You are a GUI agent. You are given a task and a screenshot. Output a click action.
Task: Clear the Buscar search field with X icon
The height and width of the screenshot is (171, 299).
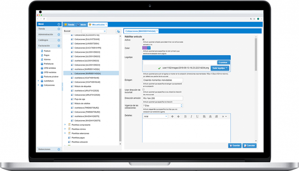pyautogui.click(x=105, y=31)
